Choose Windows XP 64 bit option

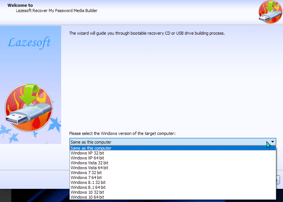173,158
